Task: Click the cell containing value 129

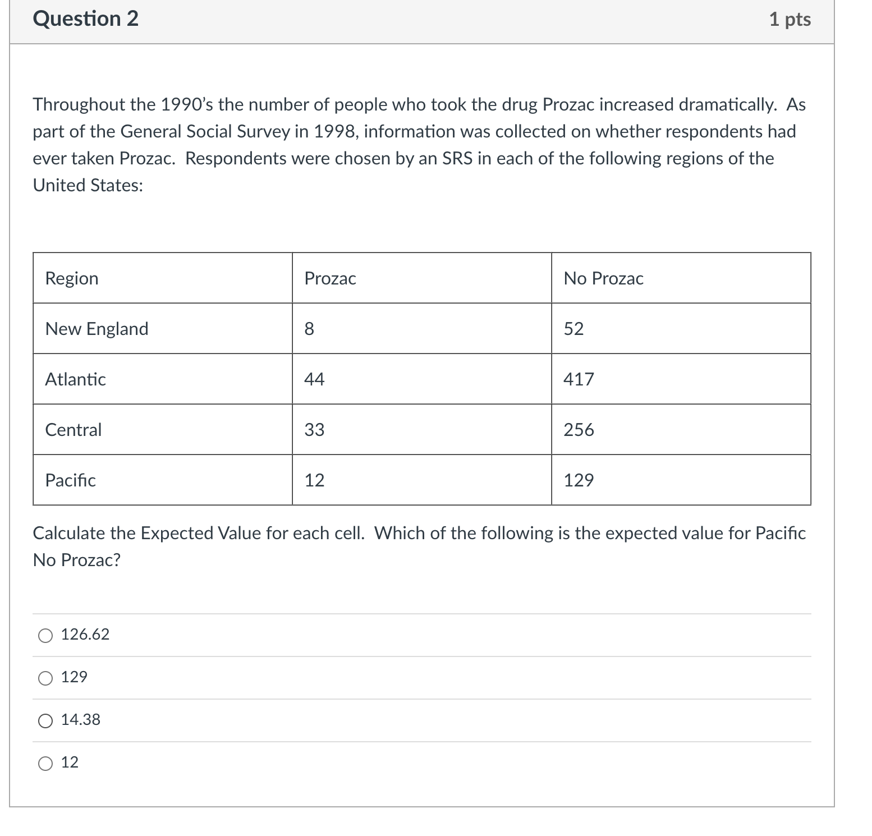Action: click(x=577, y=480)
